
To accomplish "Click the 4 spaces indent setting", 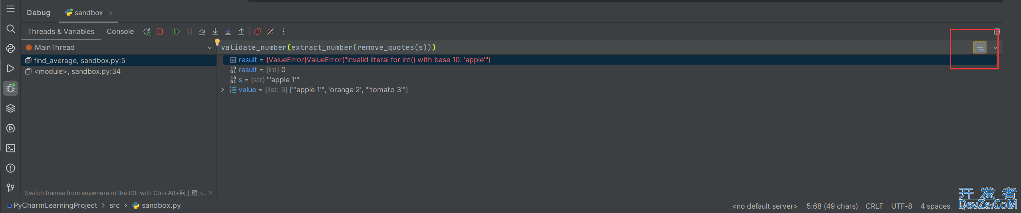I will (935, 206).
